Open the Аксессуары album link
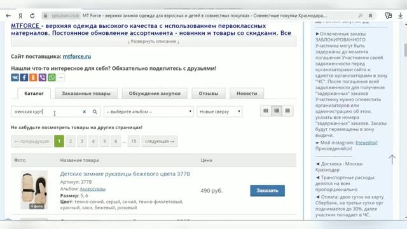407x229 pixels. click(93, 189)
